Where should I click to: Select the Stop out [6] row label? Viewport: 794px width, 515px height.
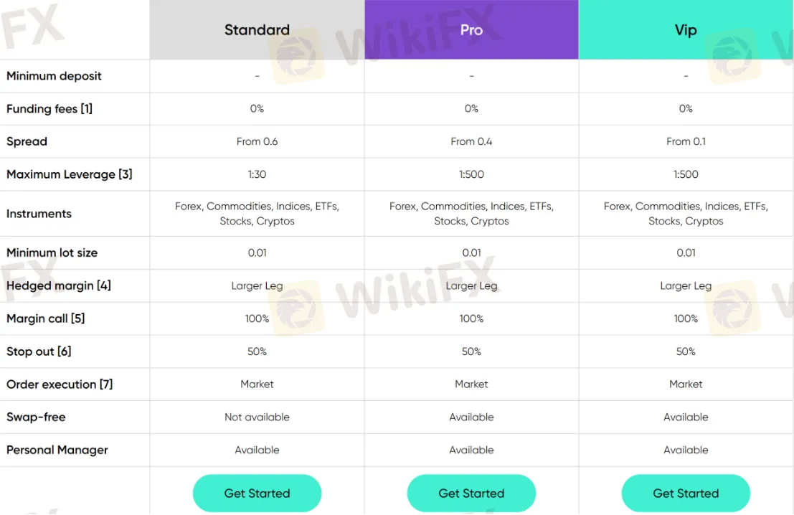39,351
